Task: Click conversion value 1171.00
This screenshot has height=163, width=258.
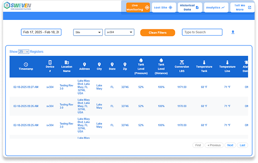Action: click(182, 87)
